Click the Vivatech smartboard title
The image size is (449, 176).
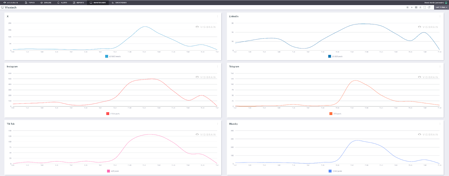[x=11, y=8]
